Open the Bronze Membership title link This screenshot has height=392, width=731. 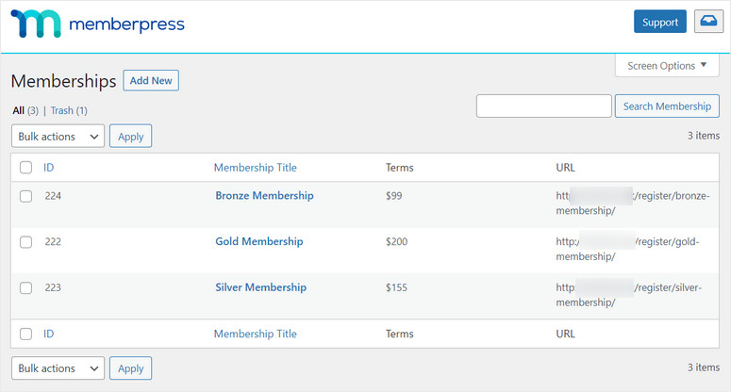tap(264, 196)
